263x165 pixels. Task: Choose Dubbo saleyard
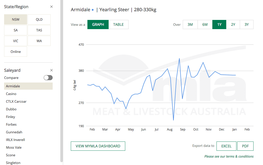pyautogui.click(x=11, y=109)
